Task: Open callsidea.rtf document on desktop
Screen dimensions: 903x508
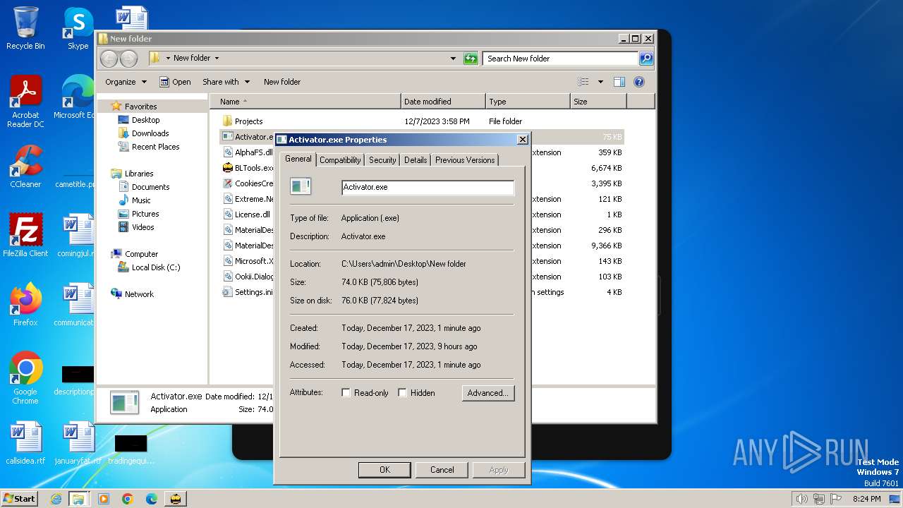Action: (25, 443)
